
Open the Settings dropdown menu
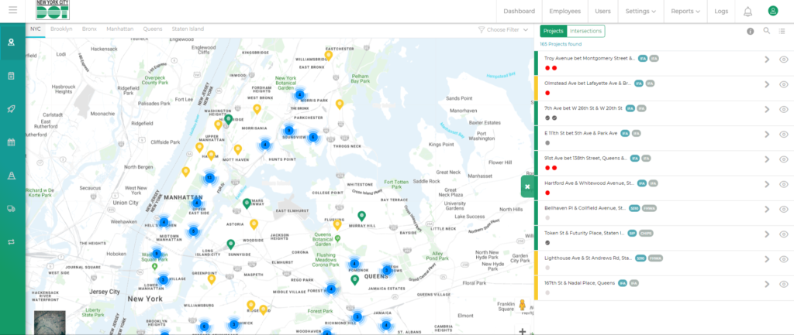click(x=640, y=12)
